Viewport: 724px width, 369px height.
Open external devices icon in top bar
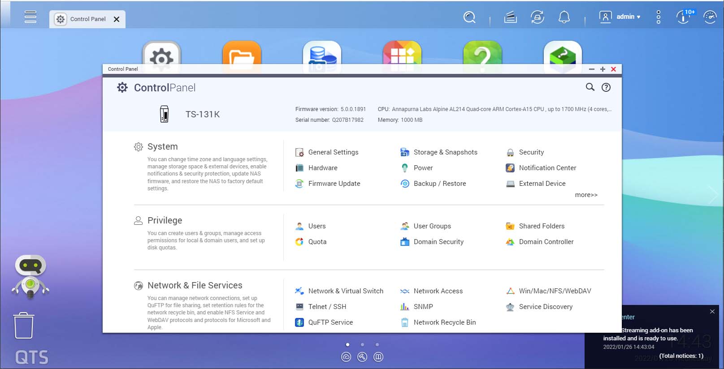point(537,17)
